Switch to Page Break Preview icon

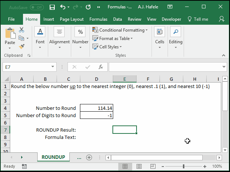[153, 166]
